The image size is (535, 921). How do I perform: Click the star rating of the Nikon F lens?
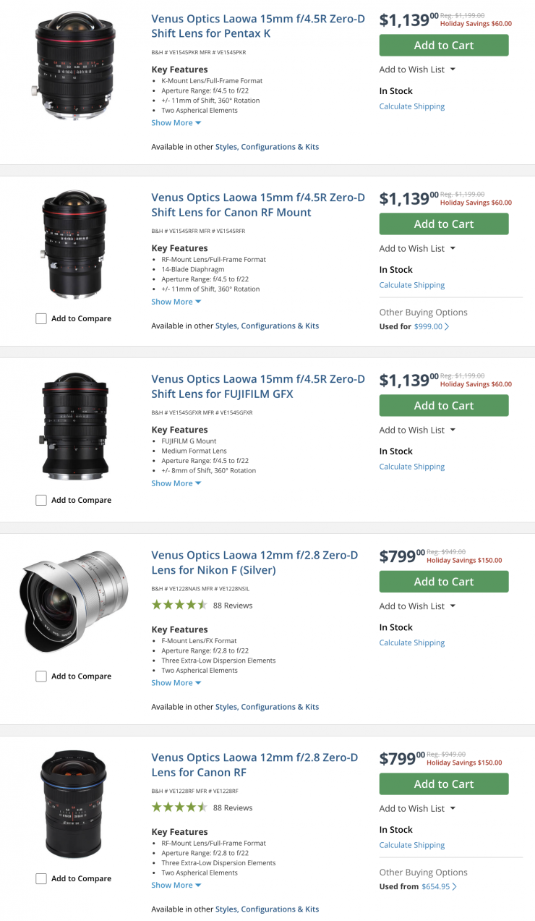click(x=179, y=606)
